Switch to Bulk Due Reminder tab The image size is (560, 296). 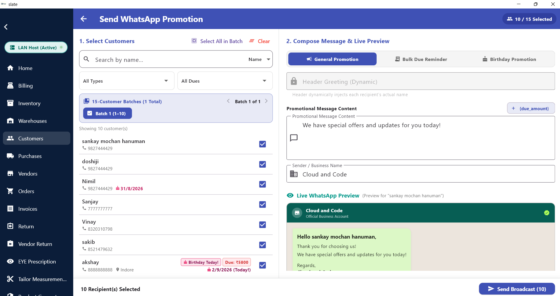(421, 59)
